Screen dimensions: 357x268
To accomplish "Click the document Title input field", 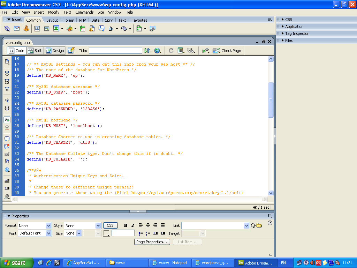I will tap(115, 51).
